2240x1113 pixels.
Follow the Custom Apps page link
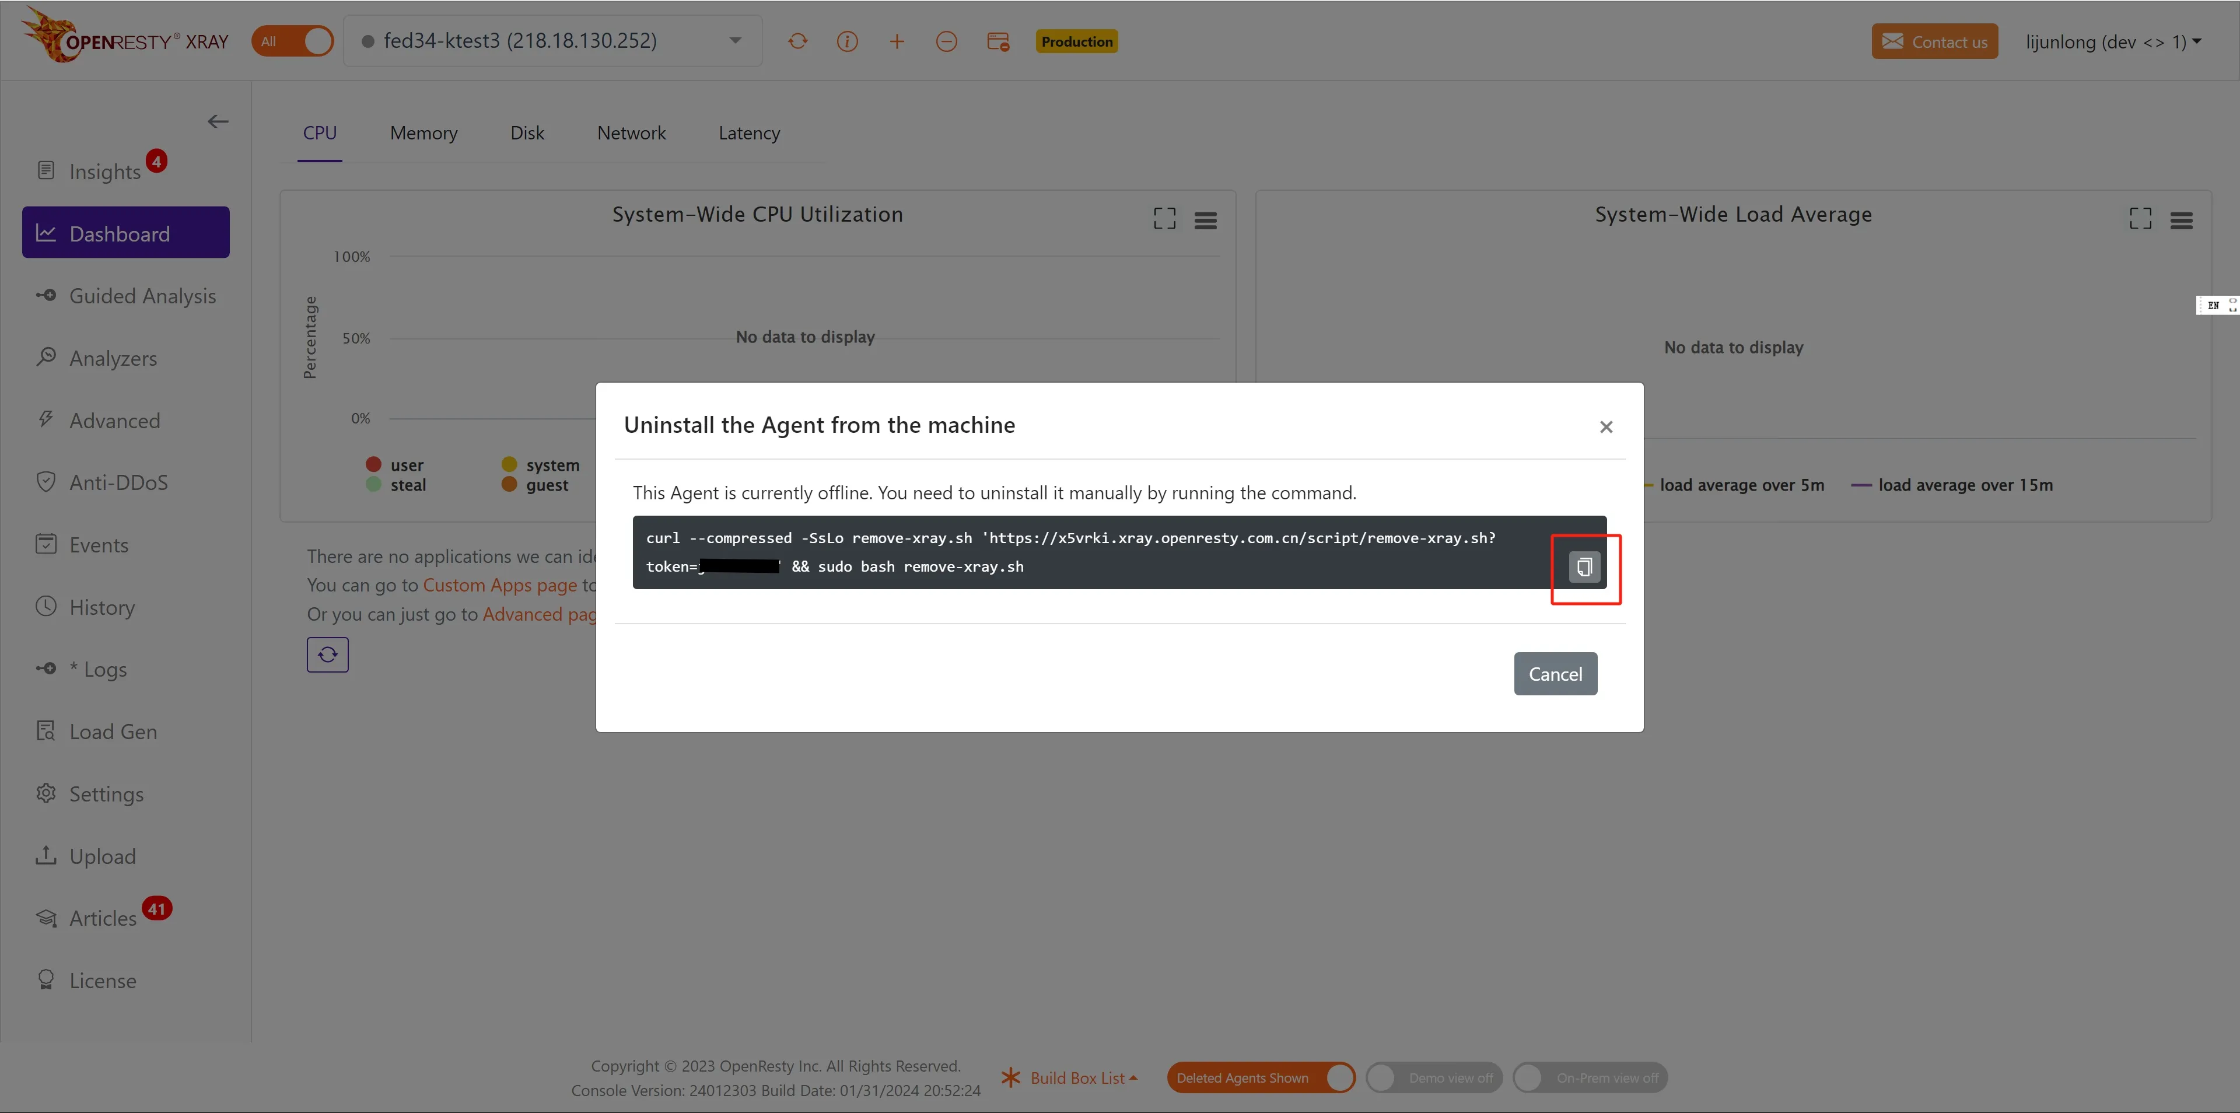(500, 585)
